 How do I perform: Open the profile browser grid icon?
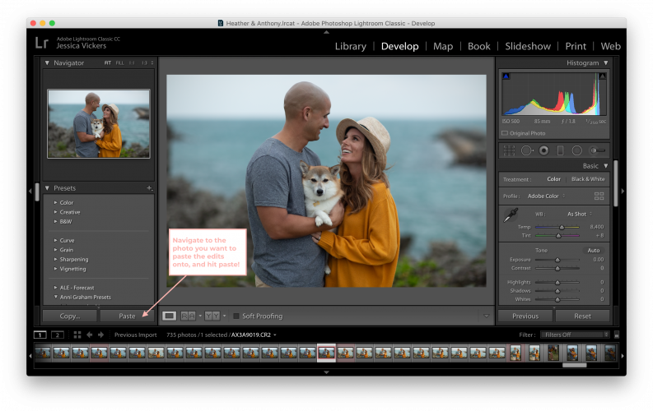(599, 196)
